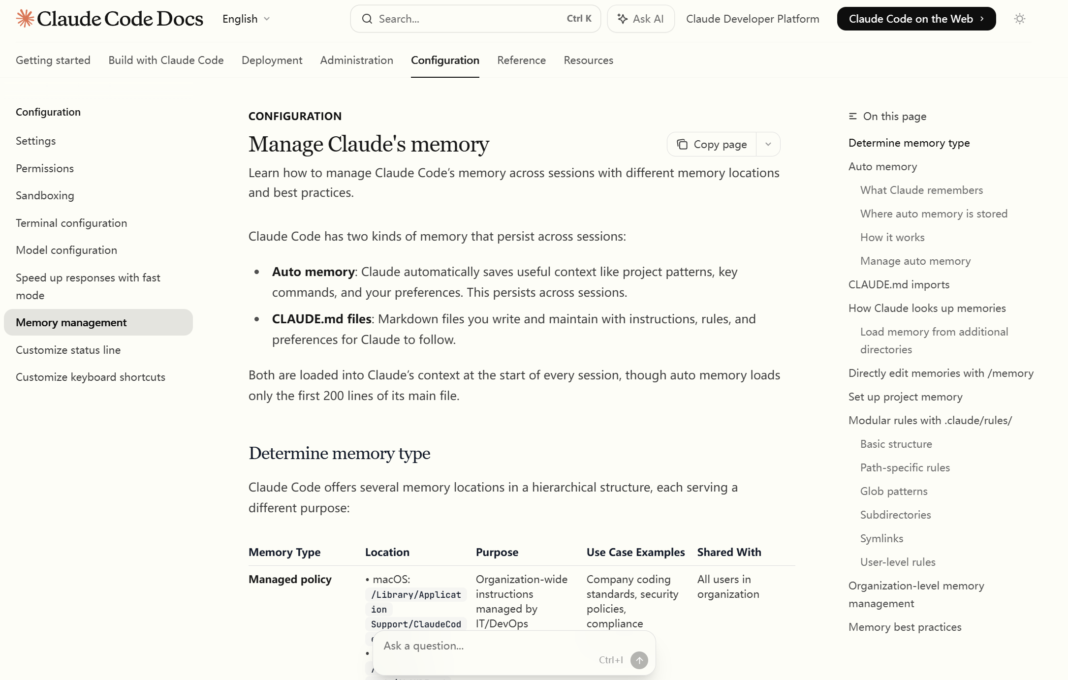Viewport: 1068px width, 680px height.
Task: Click the send arrow in the question box
Action: pos(639,660)
